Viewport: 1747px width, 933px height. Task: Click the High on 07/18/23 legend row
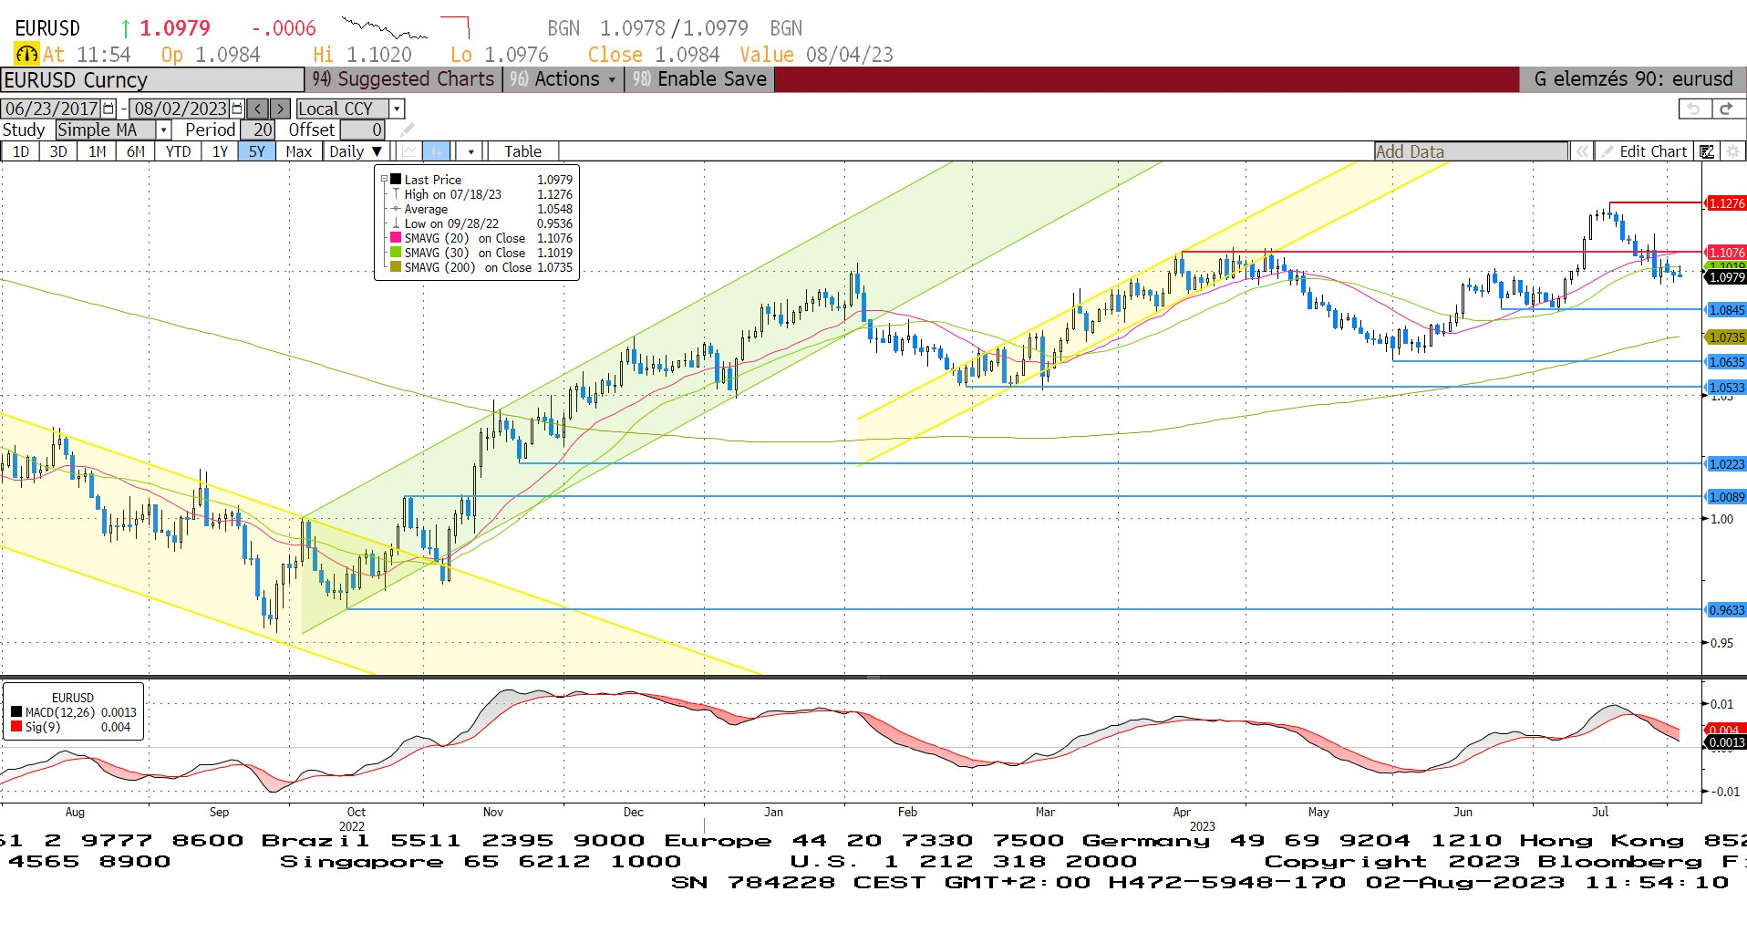tap(482, 194)
